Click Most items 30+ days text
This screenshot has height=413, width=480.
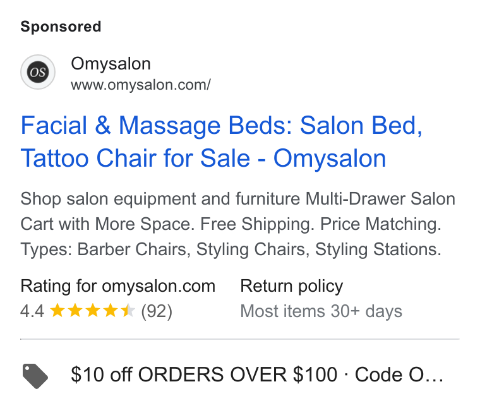321,311
